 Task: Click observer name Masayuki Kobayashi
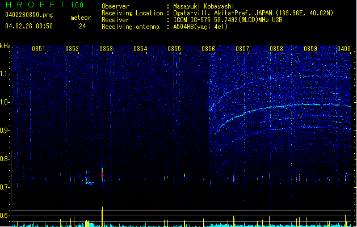204,6
